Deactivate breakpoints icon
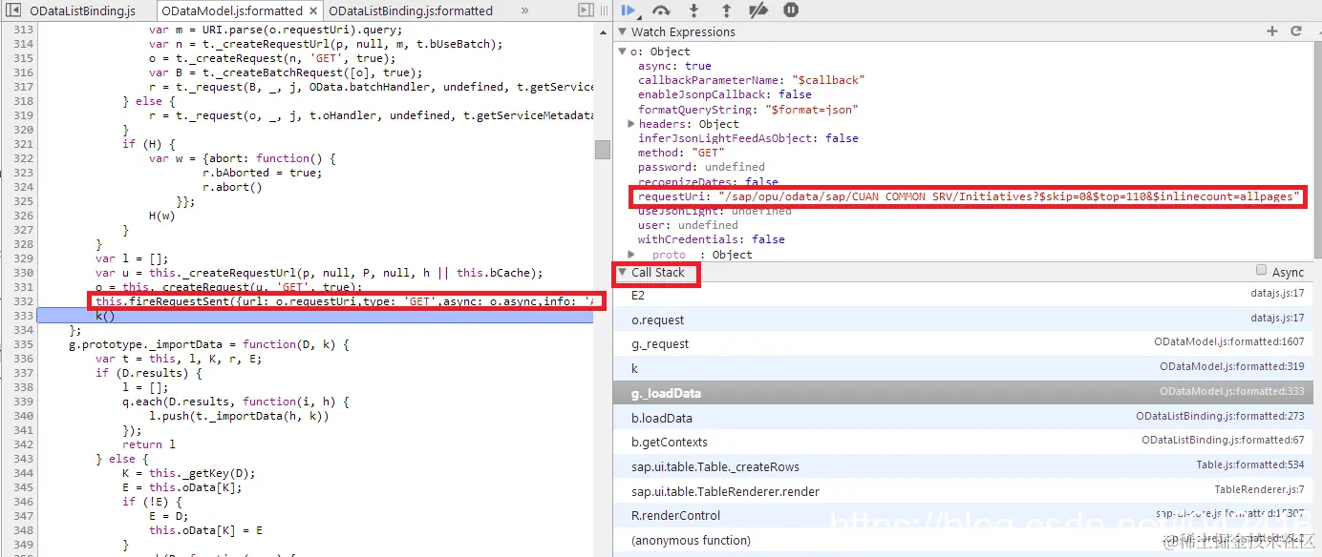The image size is (1322, 557). point(758,10)
